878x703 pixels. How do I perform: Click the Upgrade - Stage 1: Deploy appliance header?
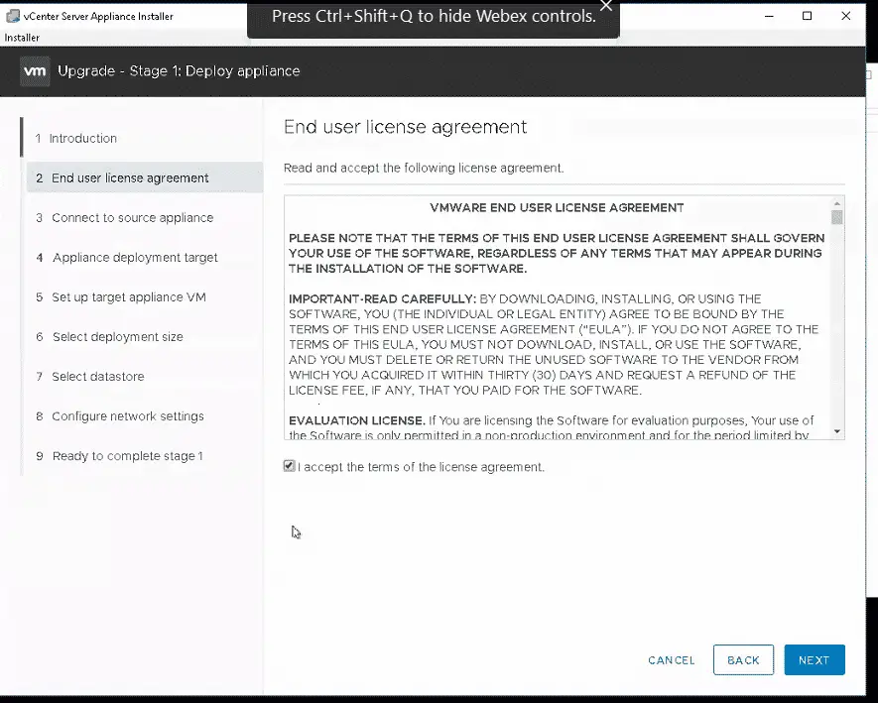(179, 71)
